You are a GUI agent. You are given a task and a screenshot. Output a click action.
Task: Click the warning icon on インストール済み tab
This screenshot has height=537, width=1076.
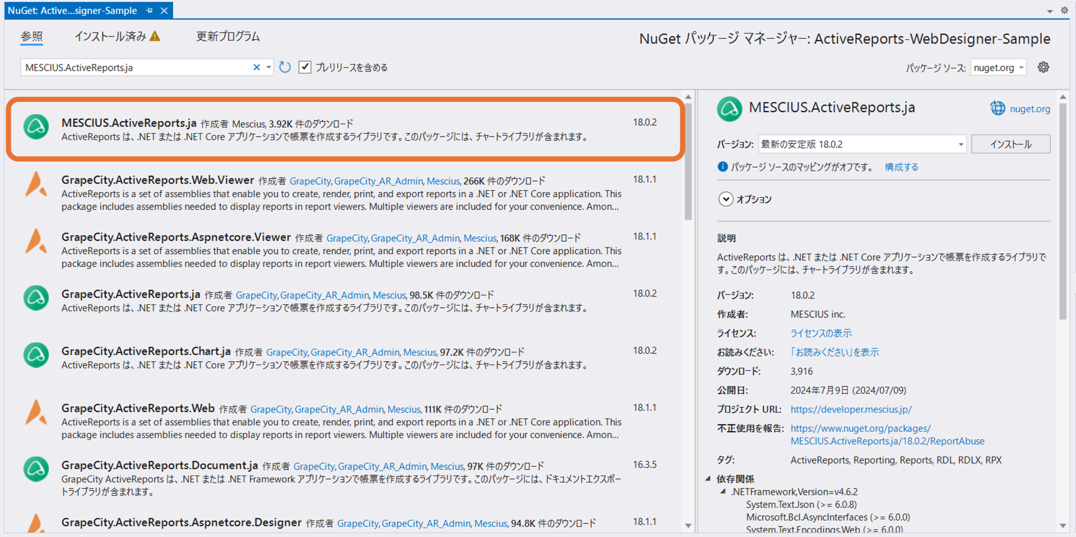click(155, 36)
